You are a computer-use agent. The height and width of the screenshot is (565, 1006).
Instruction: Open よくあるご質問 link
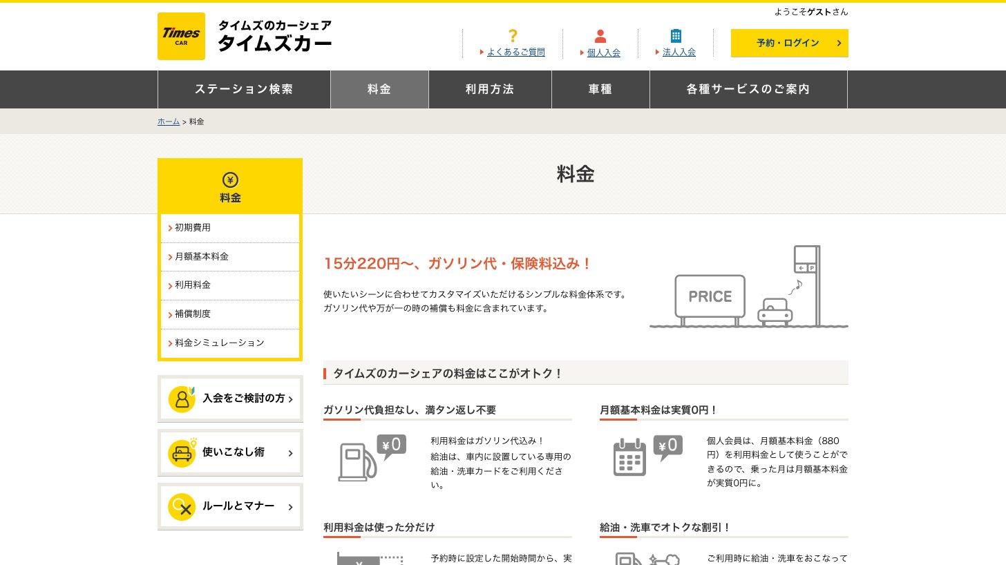(516, 52)
